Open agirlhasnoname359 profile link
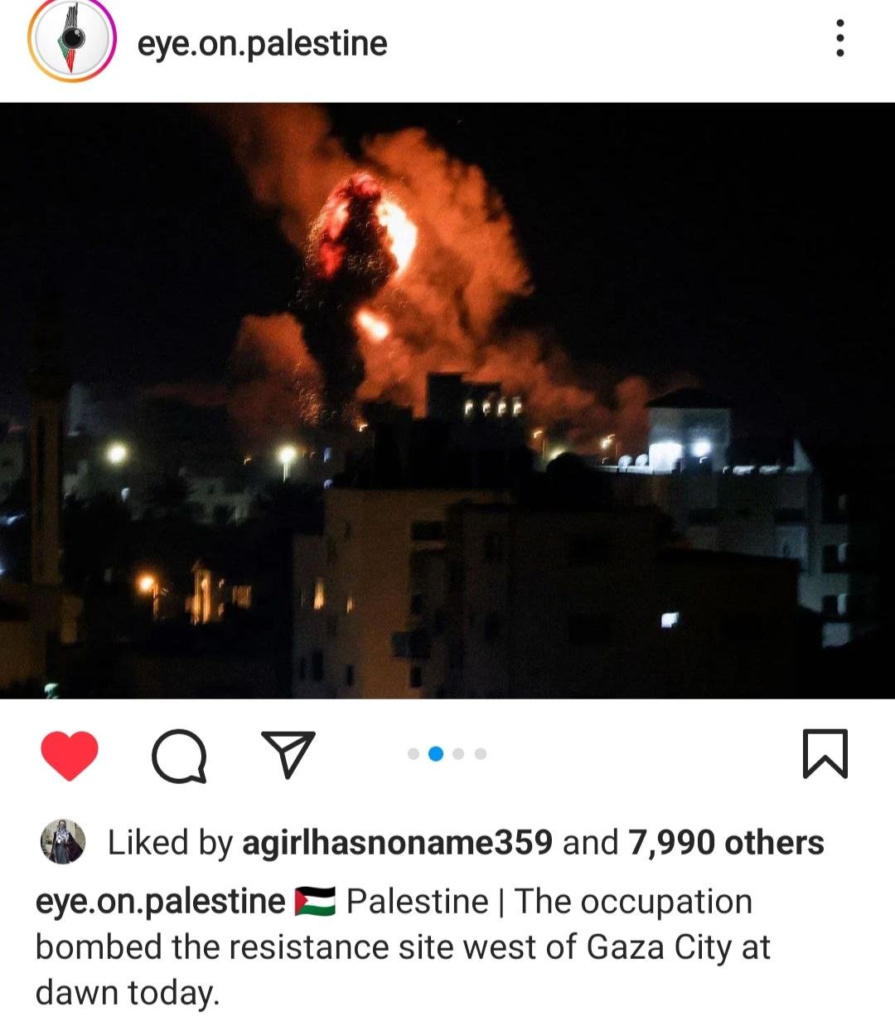The image size is (895, 1032). (397, 843)
